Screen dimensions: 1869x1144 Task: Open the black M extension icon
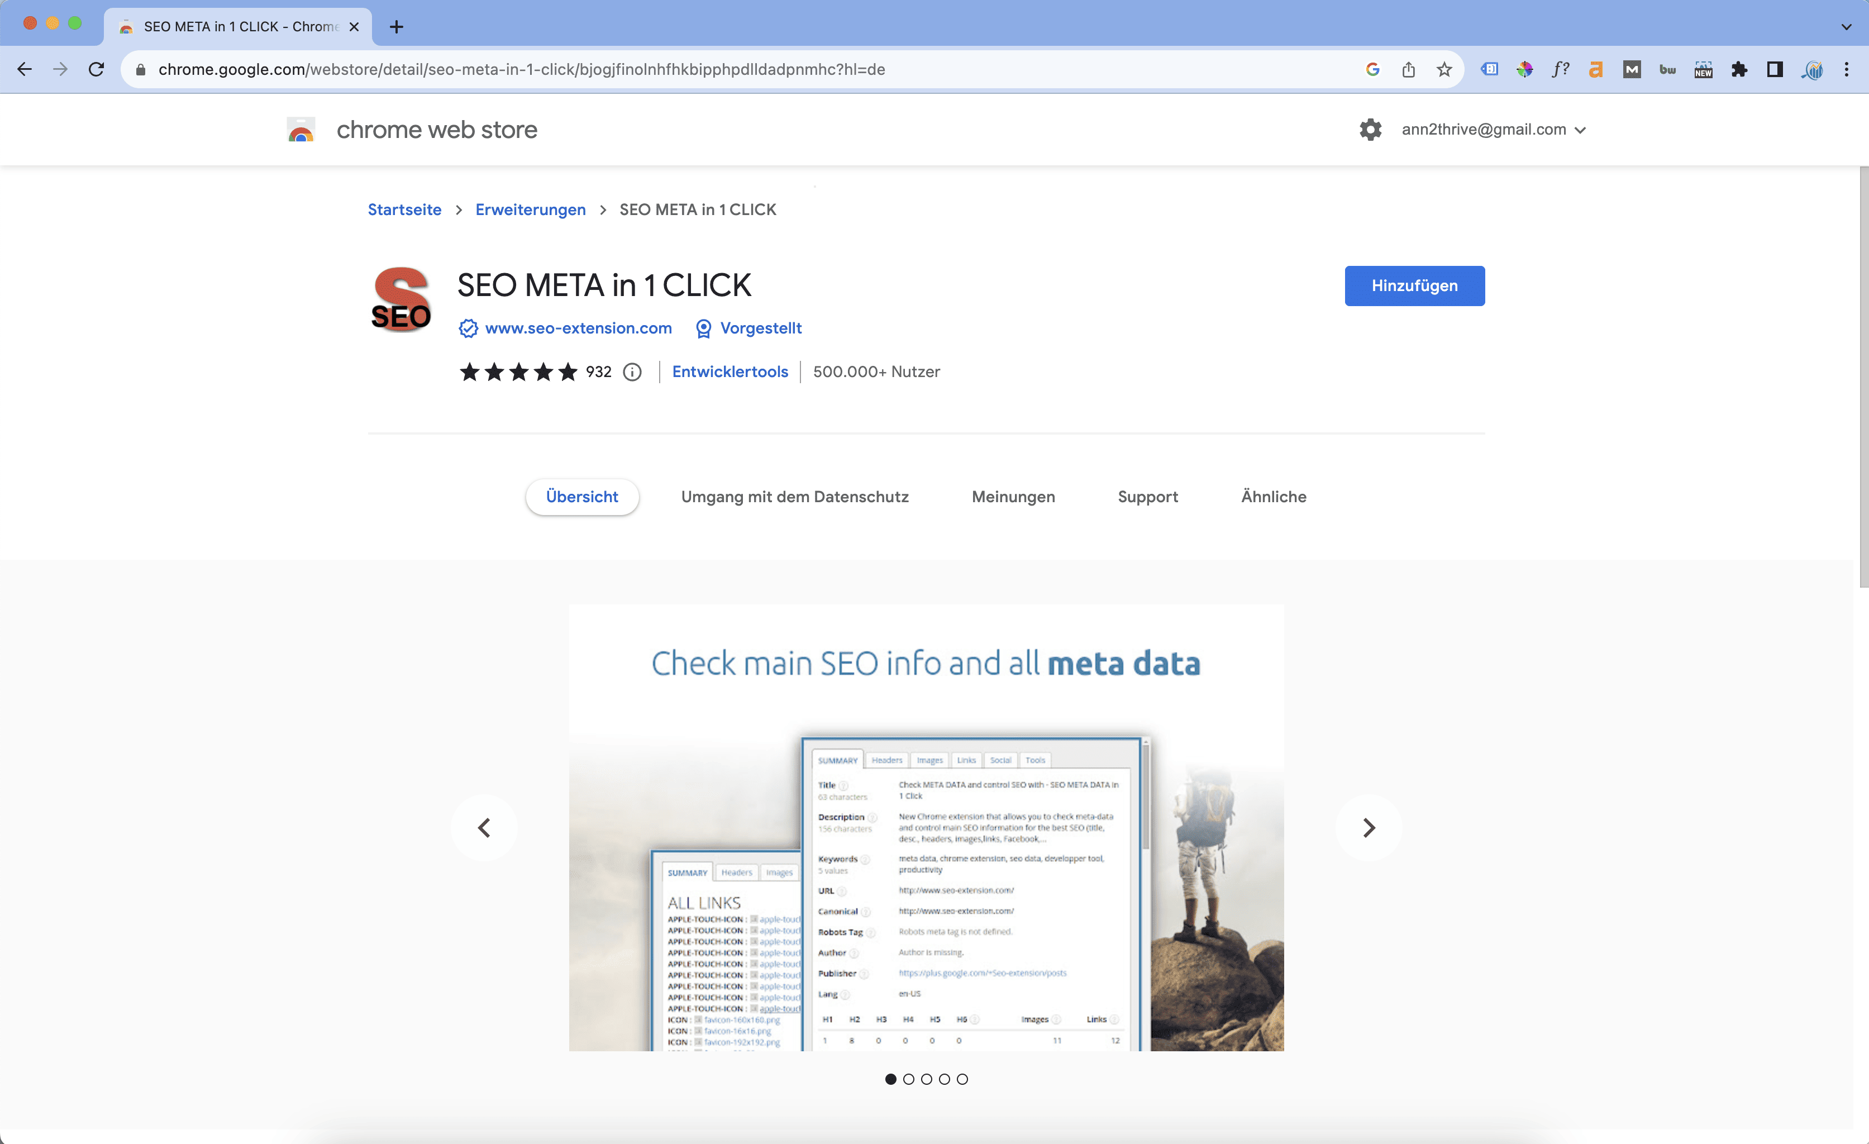pos(1632,69)
